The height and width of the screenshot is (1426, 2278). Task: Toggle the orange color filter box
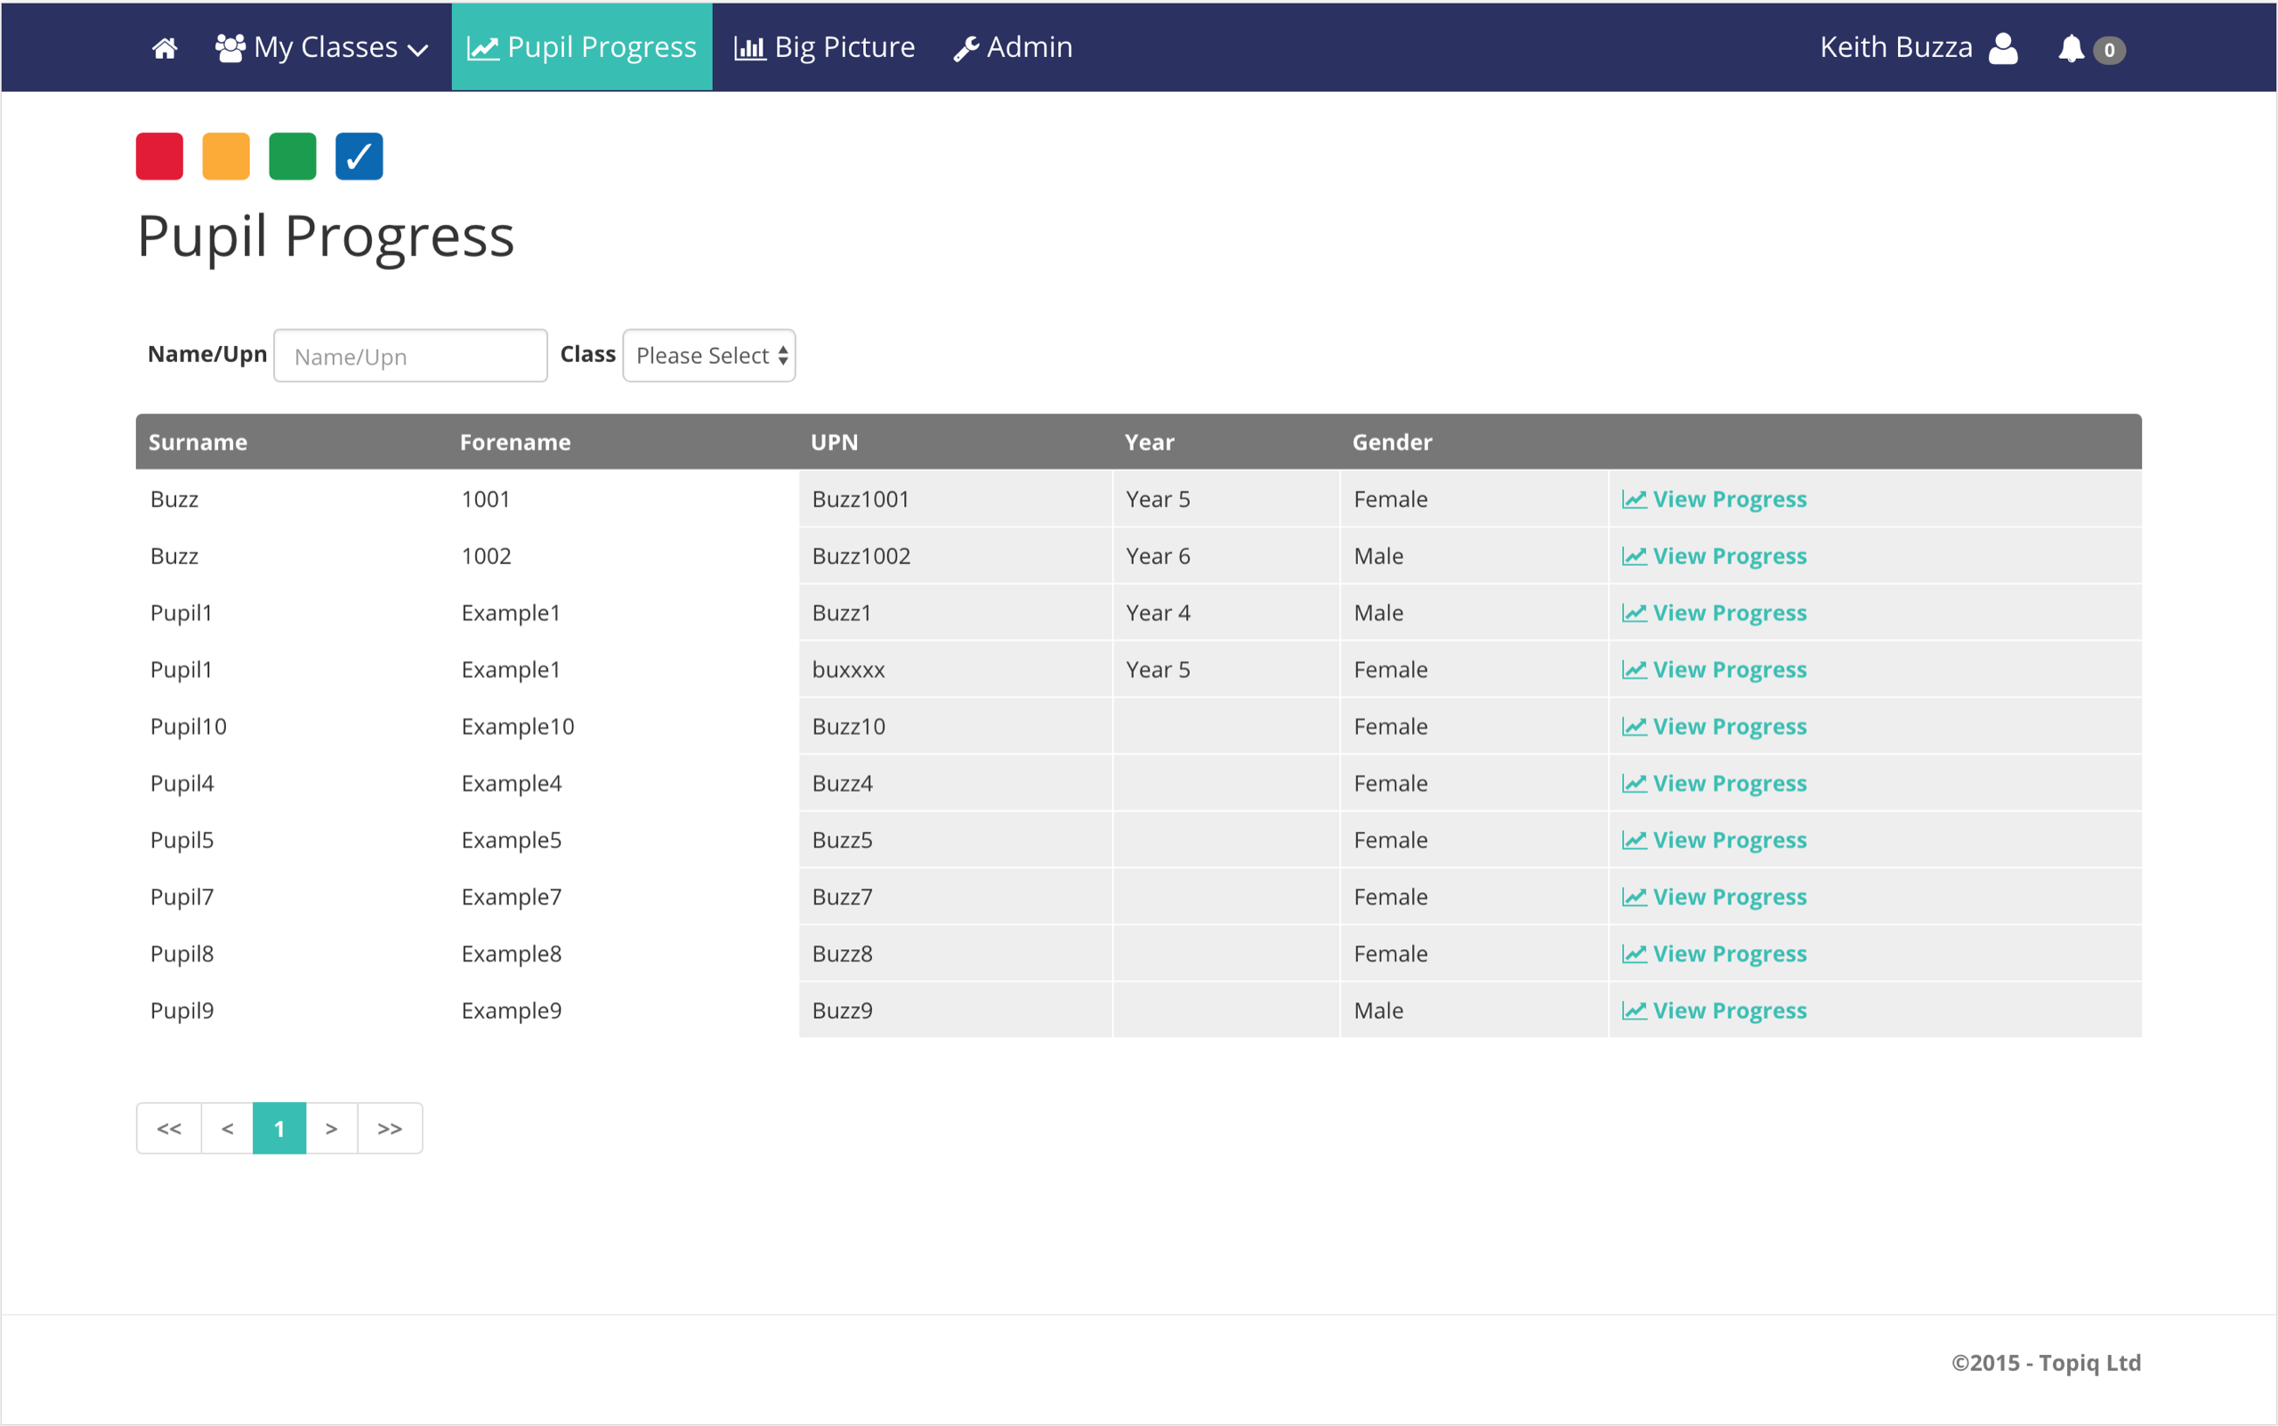[x=226, y=157]
